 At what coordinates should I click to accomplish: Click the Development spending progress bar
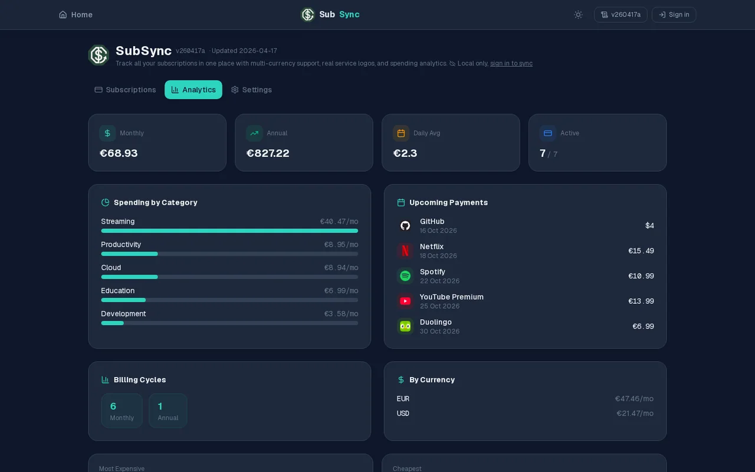click(229, 323)
